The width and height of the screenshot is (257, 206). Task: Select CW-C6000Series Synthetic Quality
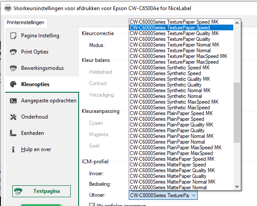click(x=181, y=85)
